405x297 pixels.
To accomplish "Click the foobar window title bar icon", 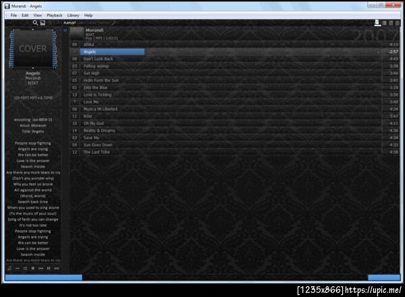I will 7,6.
